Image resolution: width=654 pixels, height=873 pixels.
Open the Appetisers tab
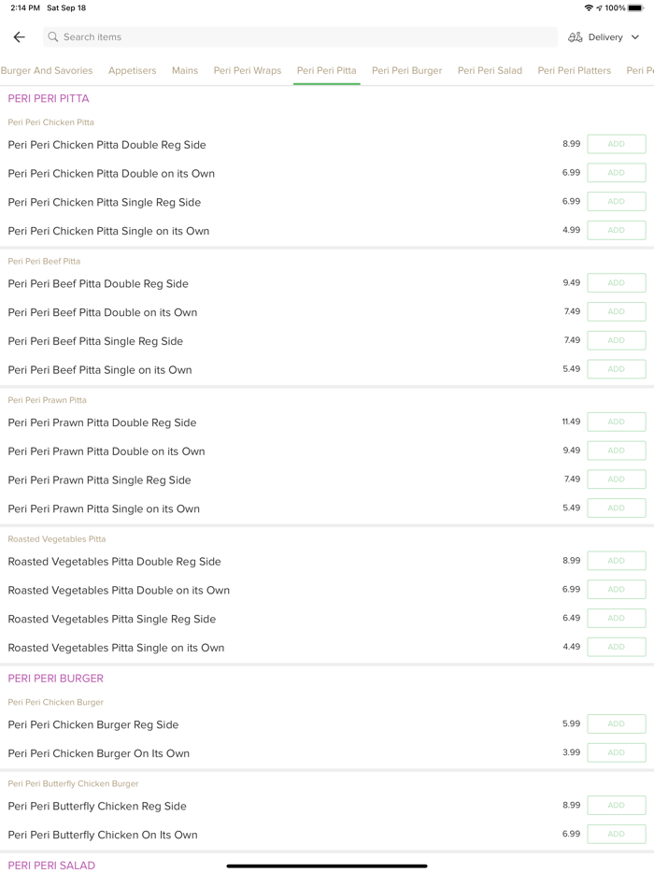133,70
